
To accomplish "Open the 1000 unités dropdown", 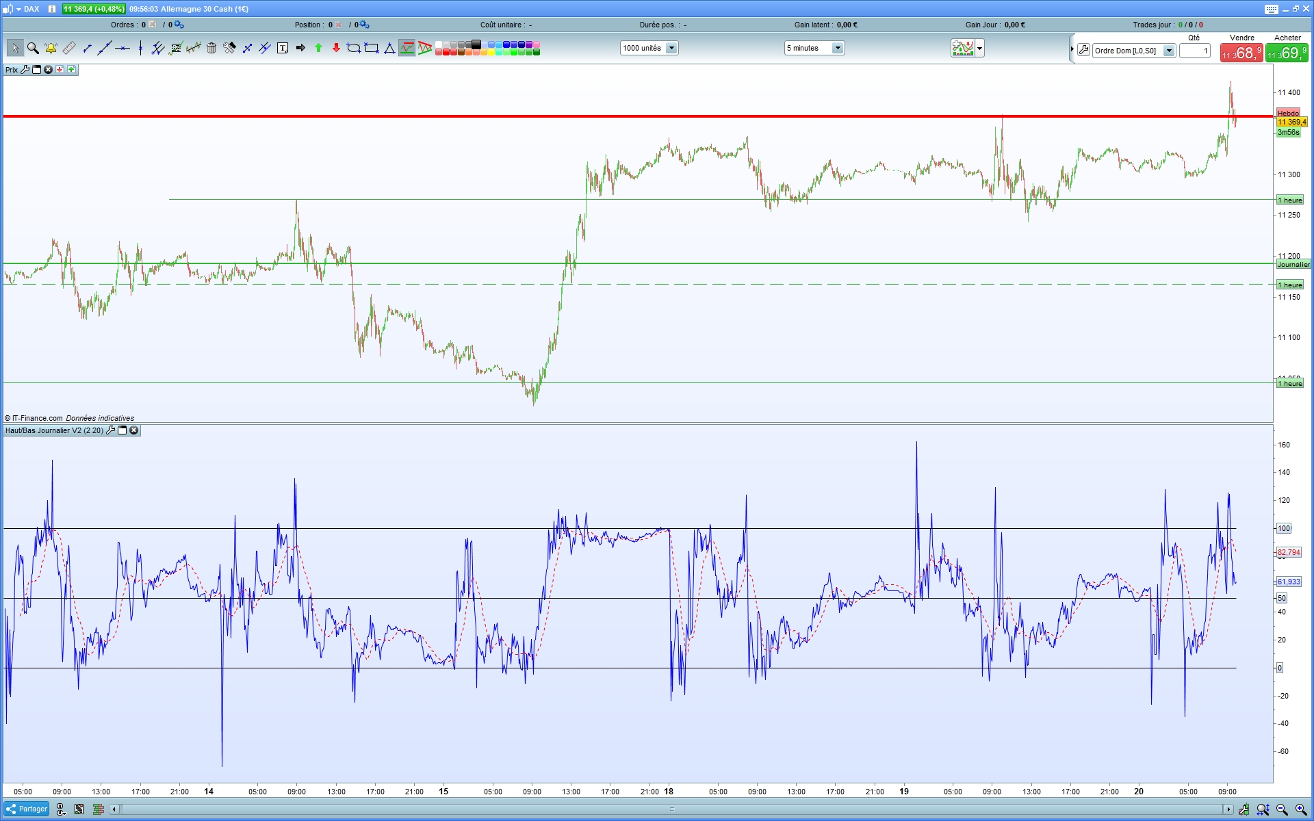I will [x=671, y=48].
